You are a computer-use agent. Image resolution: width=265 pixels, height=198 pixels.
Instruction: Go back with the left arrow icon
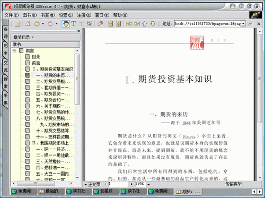[37, 23]
